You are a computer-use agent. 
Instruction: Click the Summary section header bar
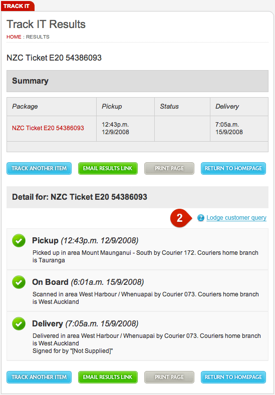pos(137,81)
